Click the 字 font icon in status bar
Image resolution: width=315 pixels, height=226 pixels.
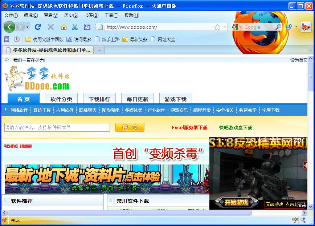coord(295,220)
